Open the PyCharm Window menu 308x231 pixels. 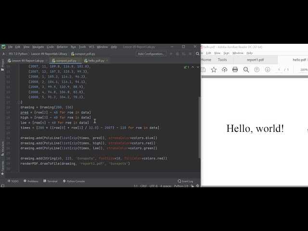[102, 47]
